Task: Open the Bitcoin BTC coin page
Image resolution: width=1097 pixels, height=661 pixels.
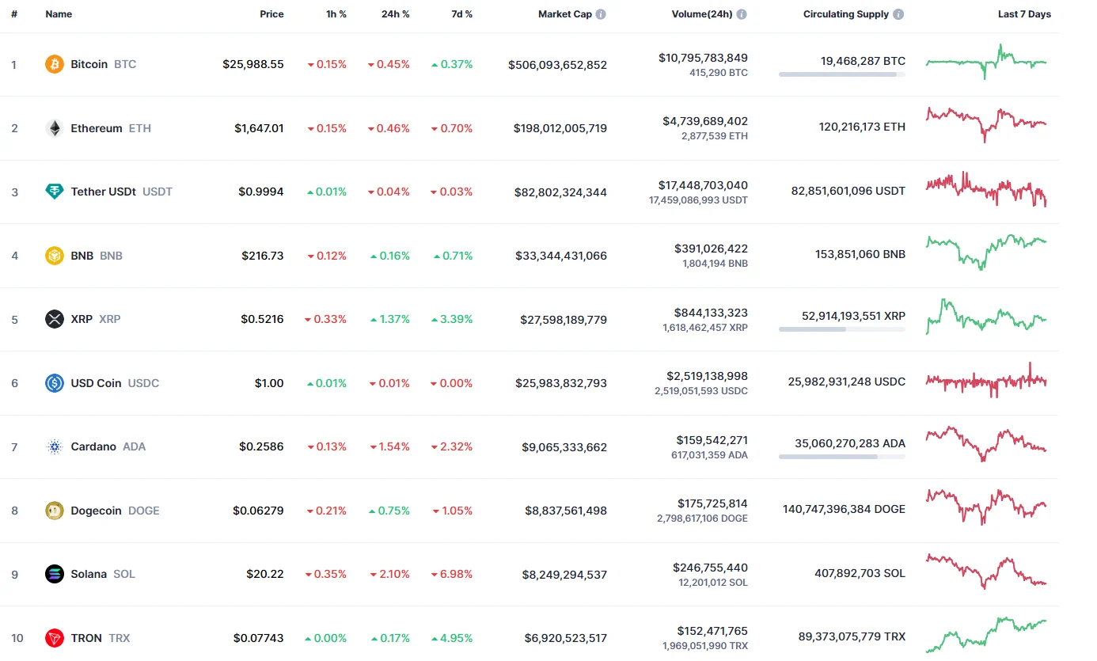Action: 89,64
